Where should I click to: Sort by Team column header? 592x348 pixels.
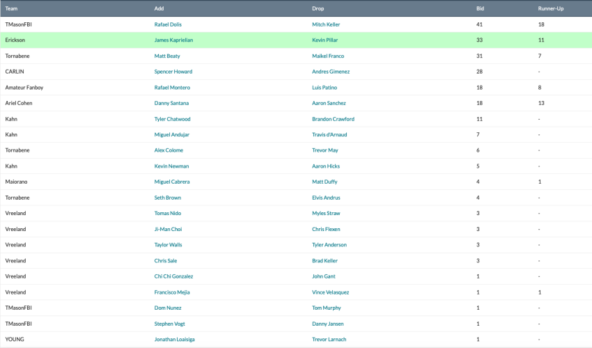pos(11,8)
